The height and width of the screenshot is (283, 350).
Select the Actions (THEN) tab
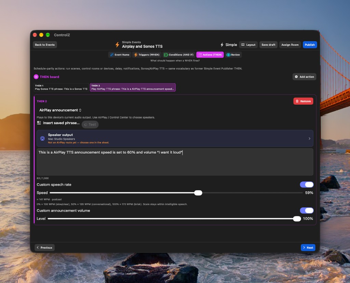[x=210, y=55]
